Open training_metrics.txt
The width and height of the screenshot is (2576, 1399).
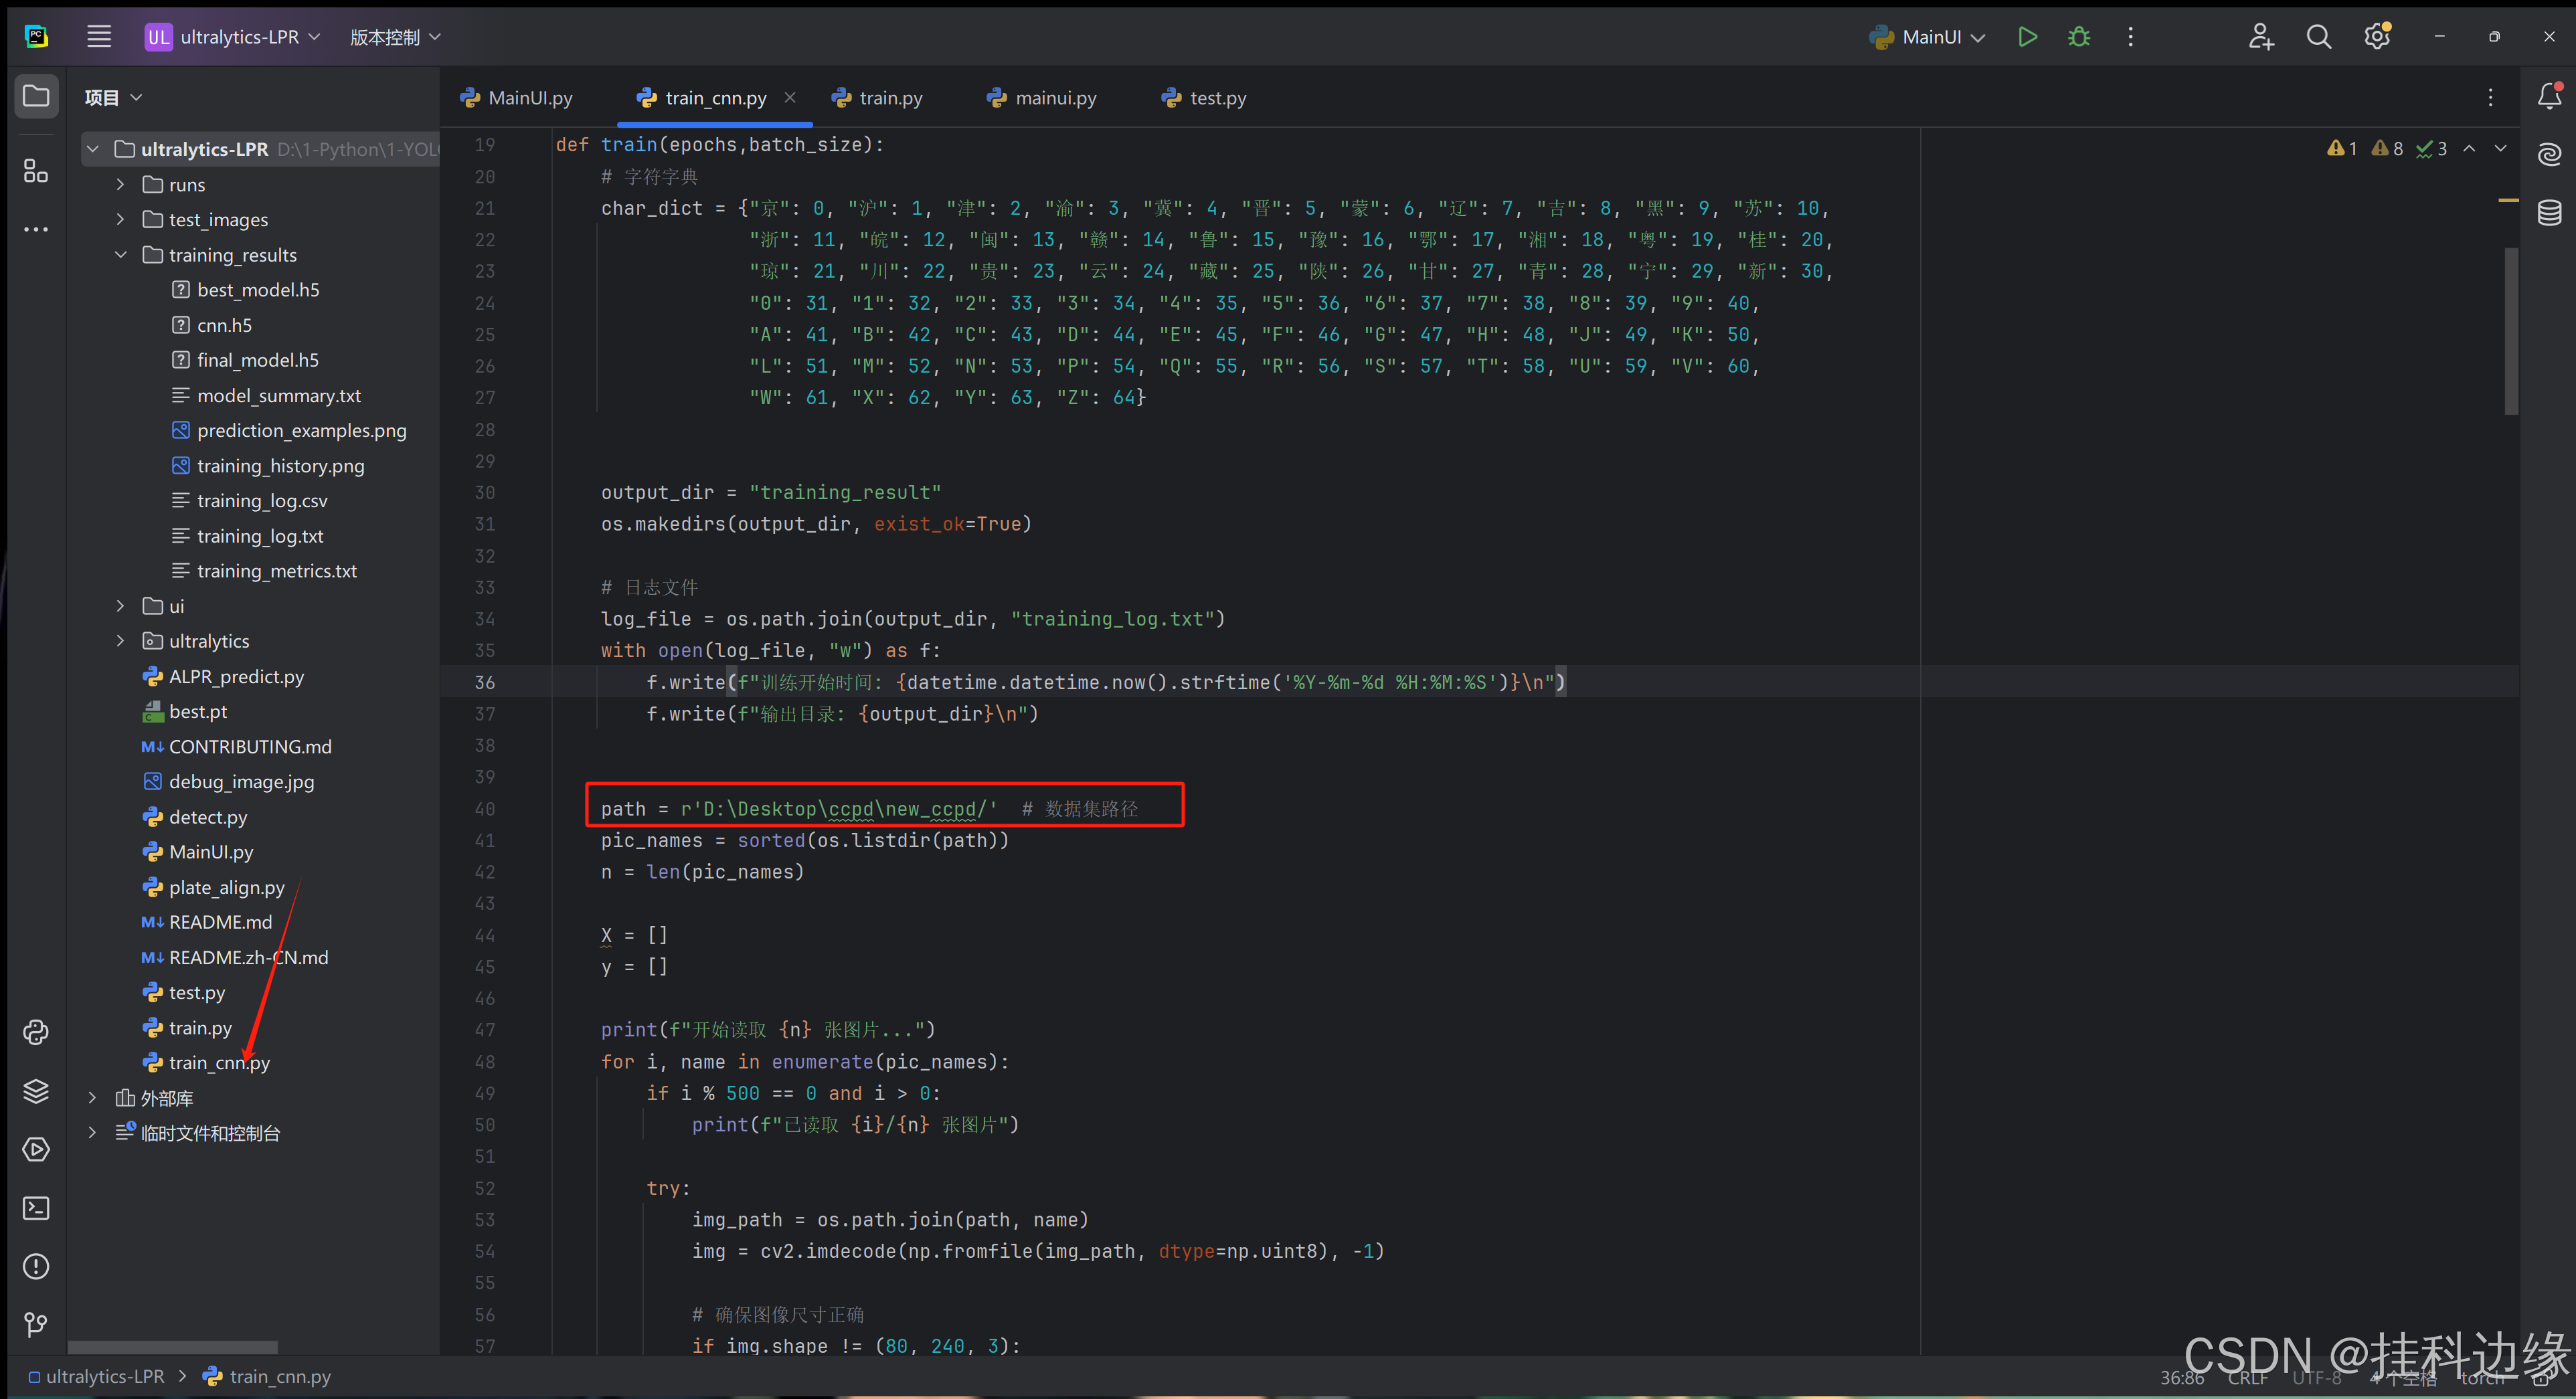click(277, 571)
